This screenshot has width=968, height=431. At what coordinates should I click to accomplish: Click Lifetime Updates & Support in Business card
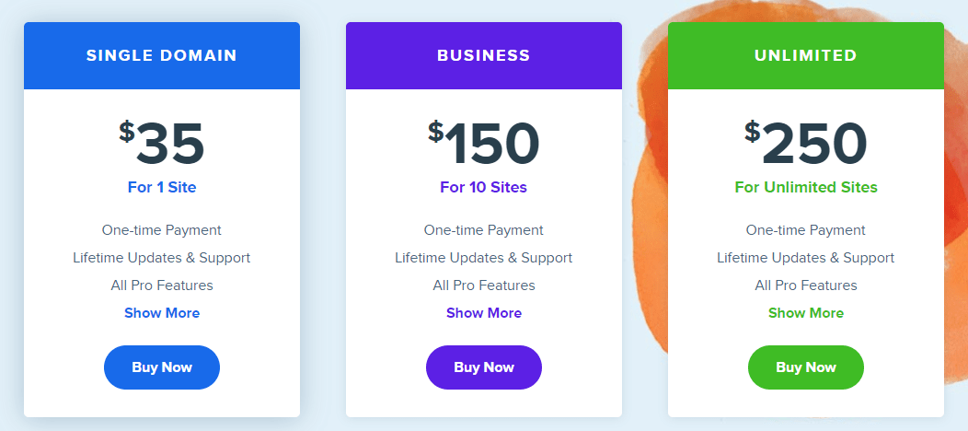click(x=484, y=258)
